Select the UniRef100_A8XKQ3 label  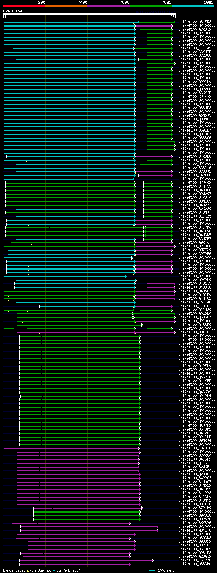(195, 332)
